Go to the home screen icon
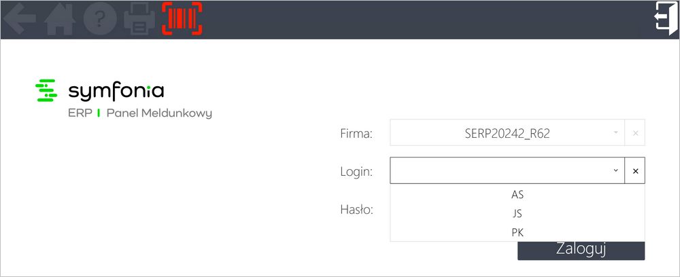 60,18
